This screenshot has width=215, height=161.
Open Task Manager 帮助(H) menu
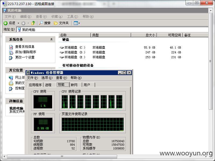pos(76,78)
